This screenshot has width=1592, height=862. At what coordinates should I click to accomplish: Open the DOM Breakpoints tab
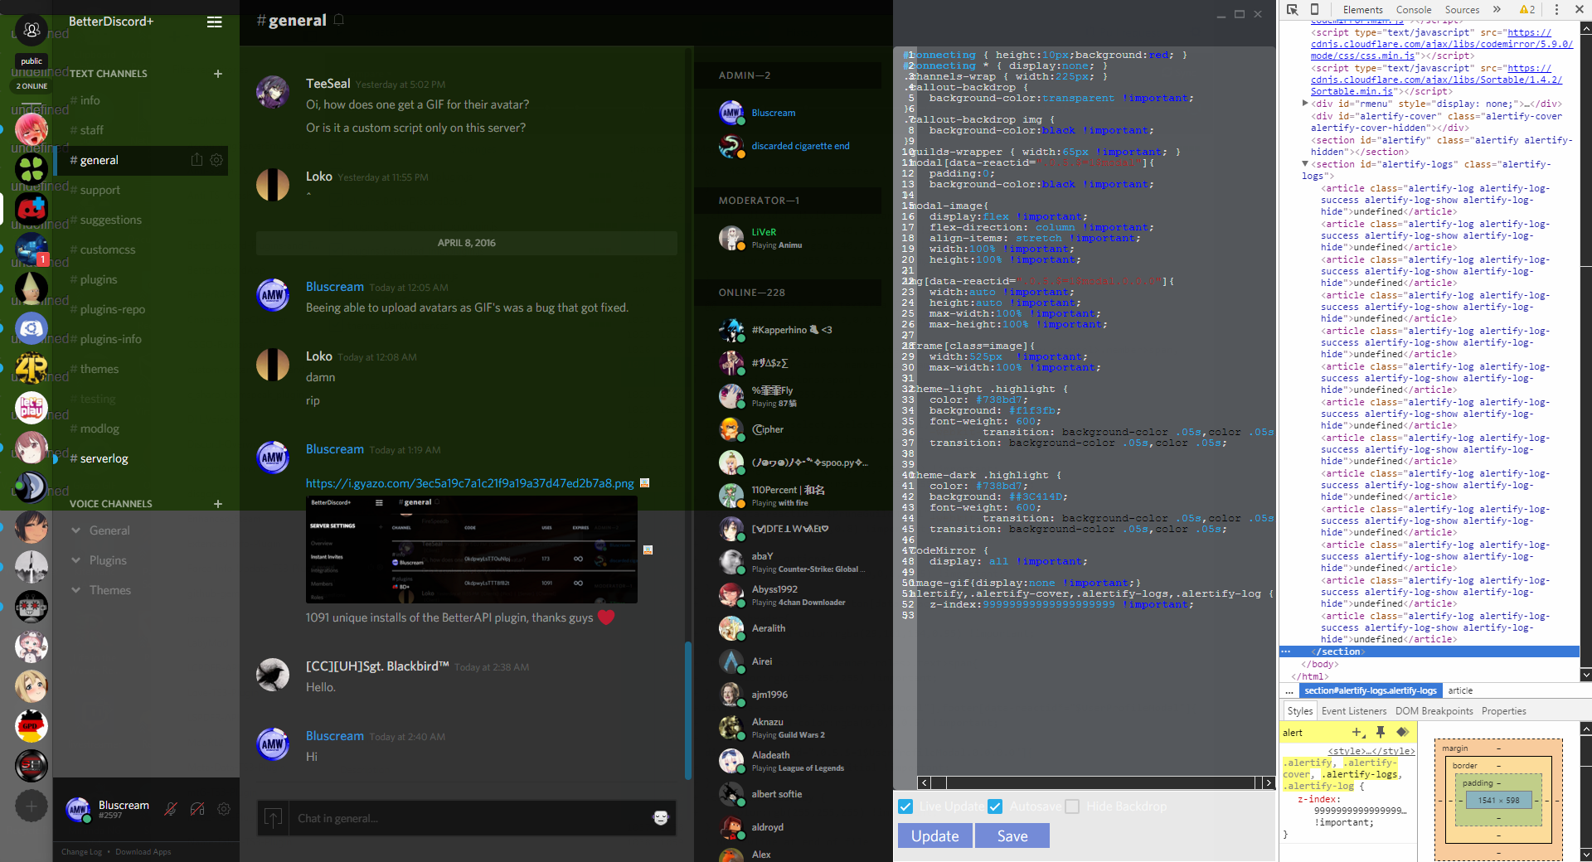click(1434, 711)
